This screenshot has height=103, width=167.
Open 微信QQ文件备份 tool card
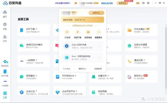[x=34, y=46]
